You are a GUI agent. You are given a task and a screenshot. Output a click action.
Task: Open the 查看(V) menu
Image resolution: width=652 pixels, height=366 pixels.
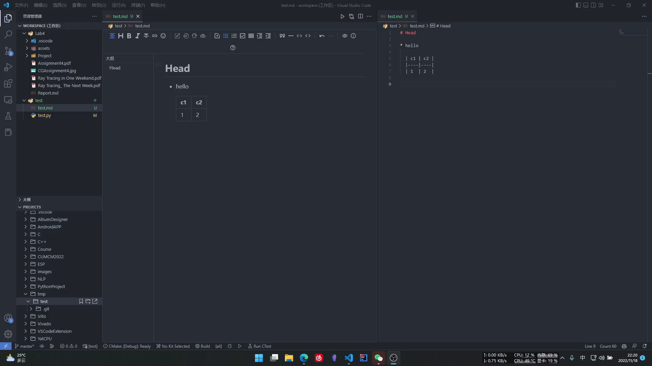tap(79, 5)
